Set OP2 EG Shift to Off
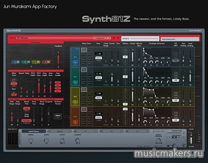This screenshot has height=163, width=208. [x=176, y=80]
